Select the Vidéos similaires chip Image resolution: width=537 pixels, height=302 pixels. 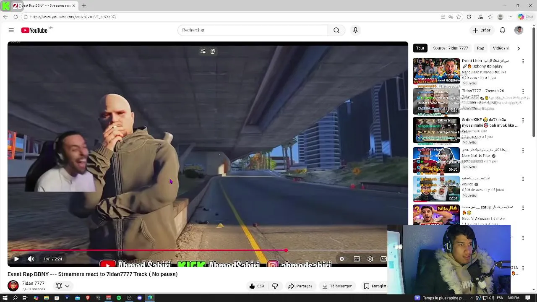coord(501,48)
